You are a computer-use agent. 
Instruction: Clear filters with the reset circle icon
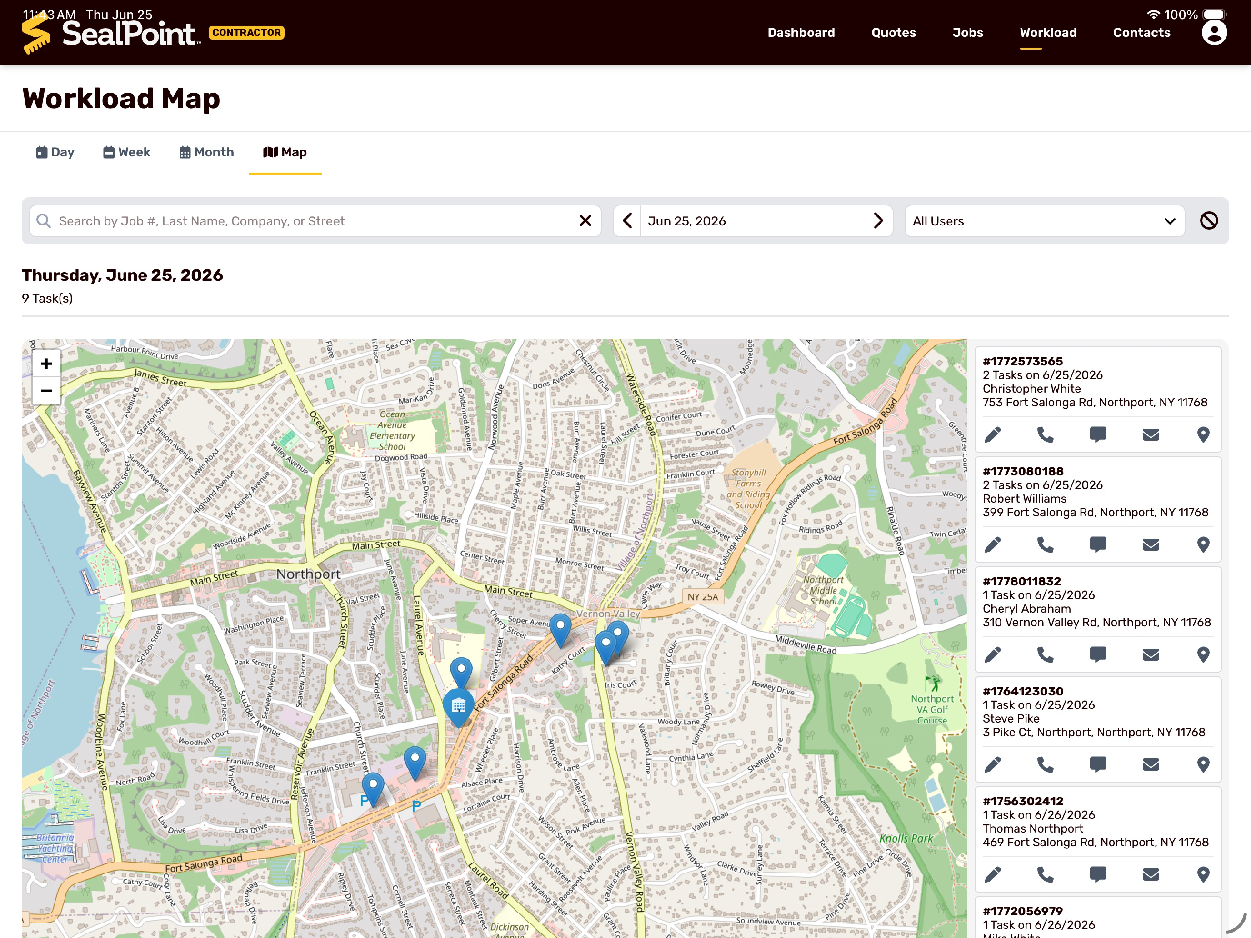point(1209,220)
